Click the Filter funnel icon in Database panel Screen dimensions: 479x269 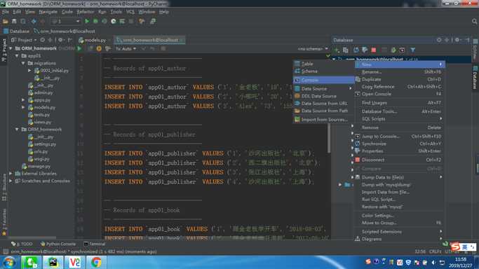coord(412,50)
